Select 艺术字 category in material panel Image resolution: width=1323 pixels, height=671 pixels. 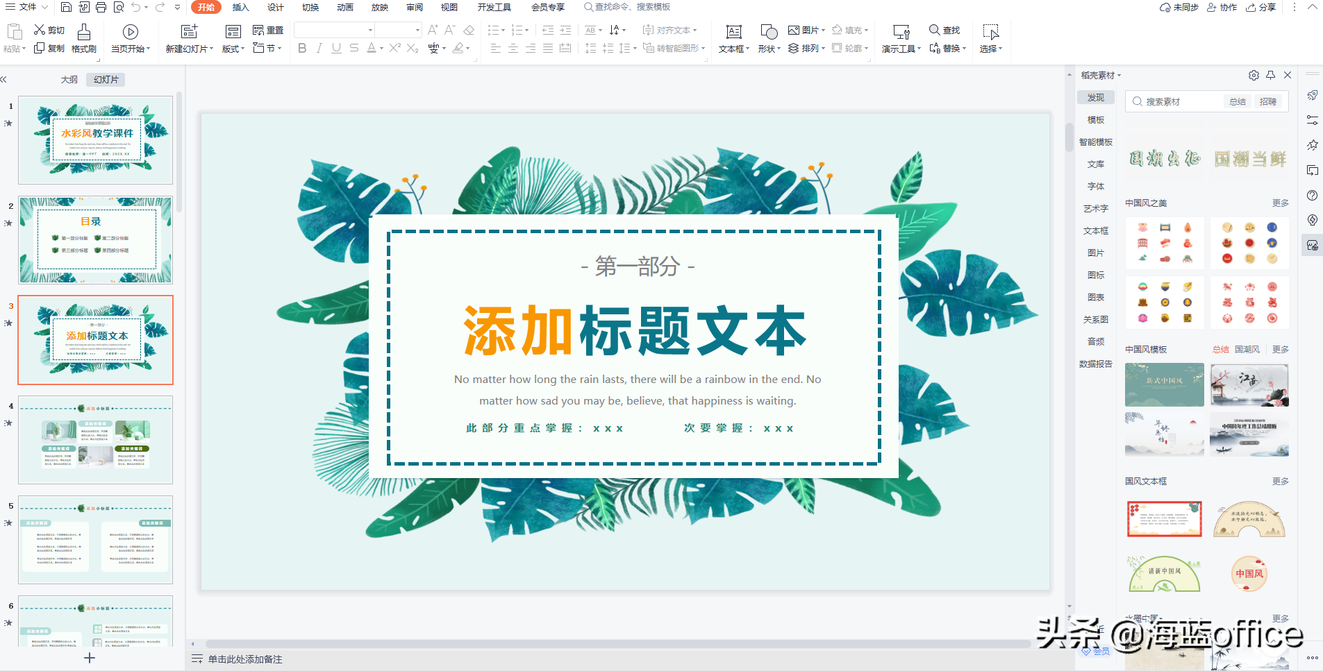(x=1096, y=208)
